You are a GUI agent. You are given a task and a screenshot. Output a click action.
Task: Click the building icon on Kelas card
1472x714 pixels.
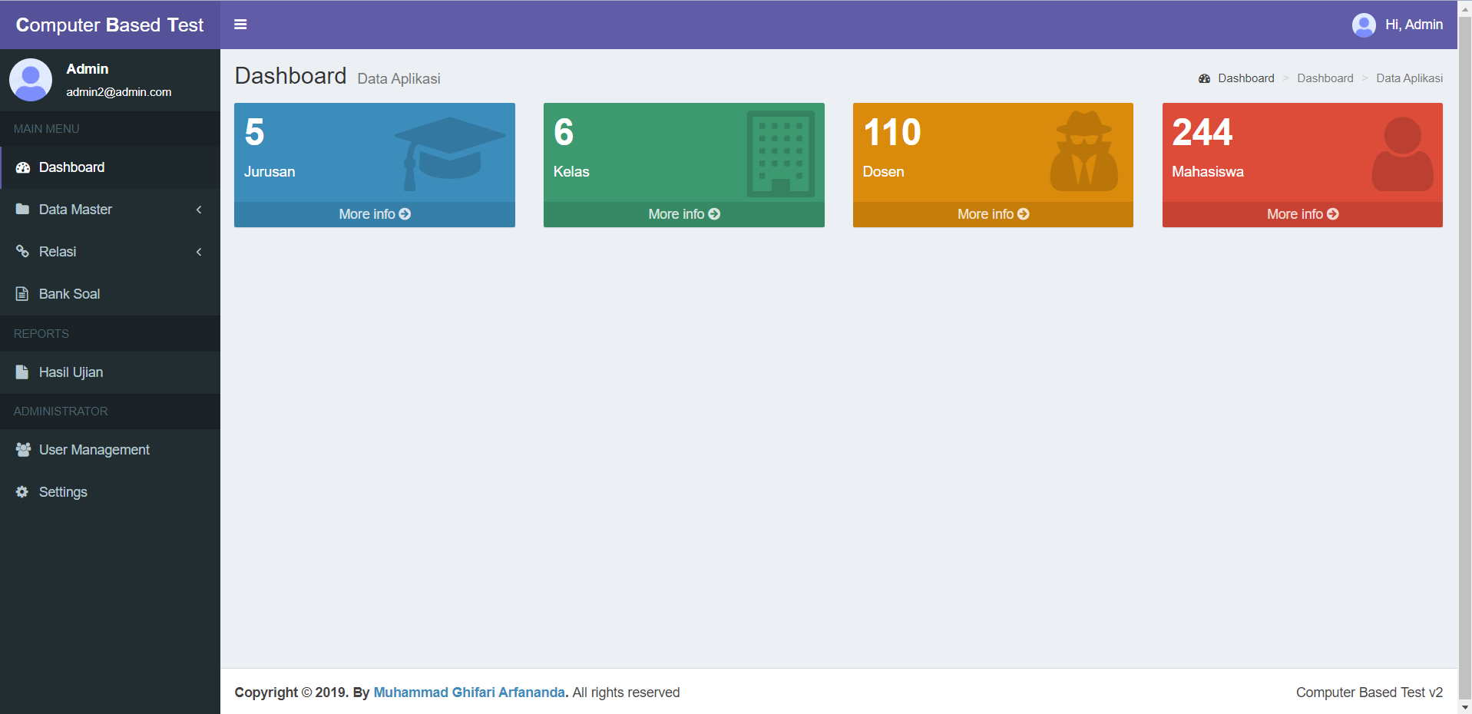coord(780,154)
